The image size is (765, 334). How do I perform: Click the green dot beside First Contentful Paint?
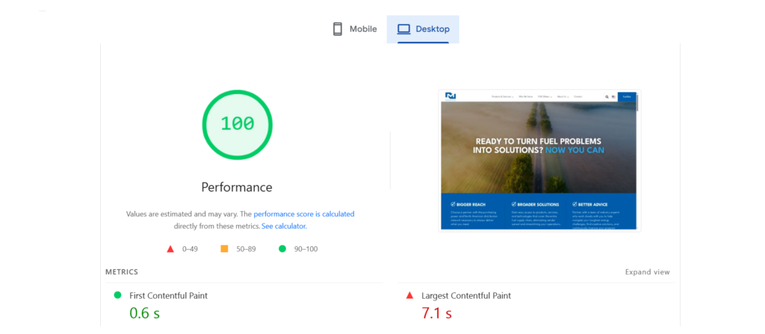tap(117, 295)
